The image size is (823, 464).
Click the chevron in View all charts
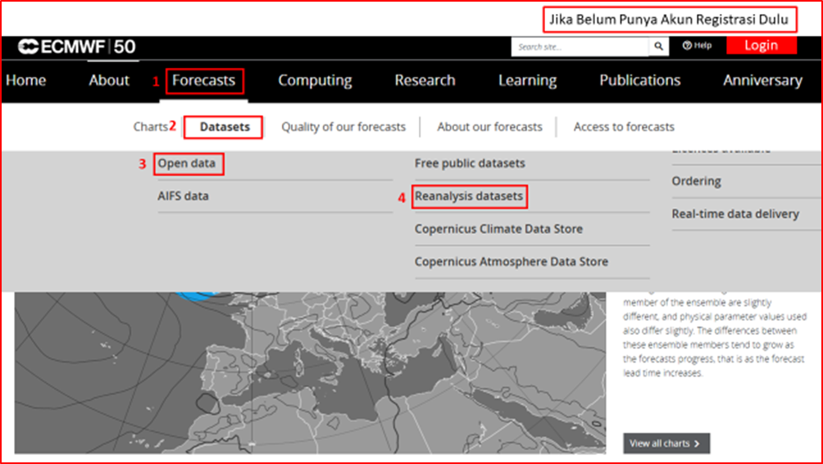pyautogui.click(x=697, y=444)
